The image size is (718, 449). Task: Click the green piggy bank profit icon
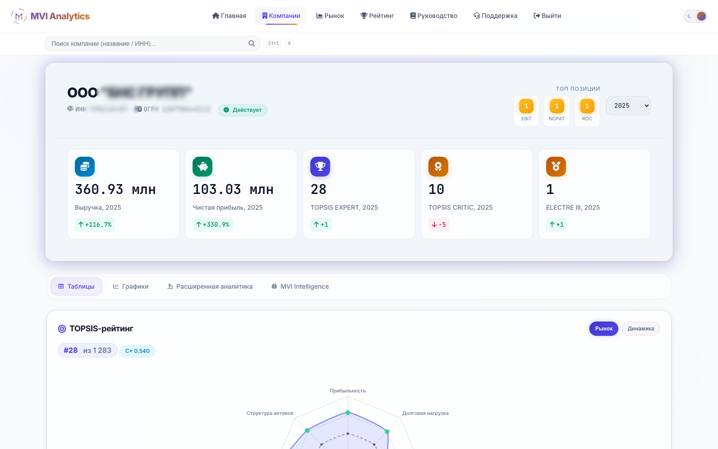pos(202,167)
